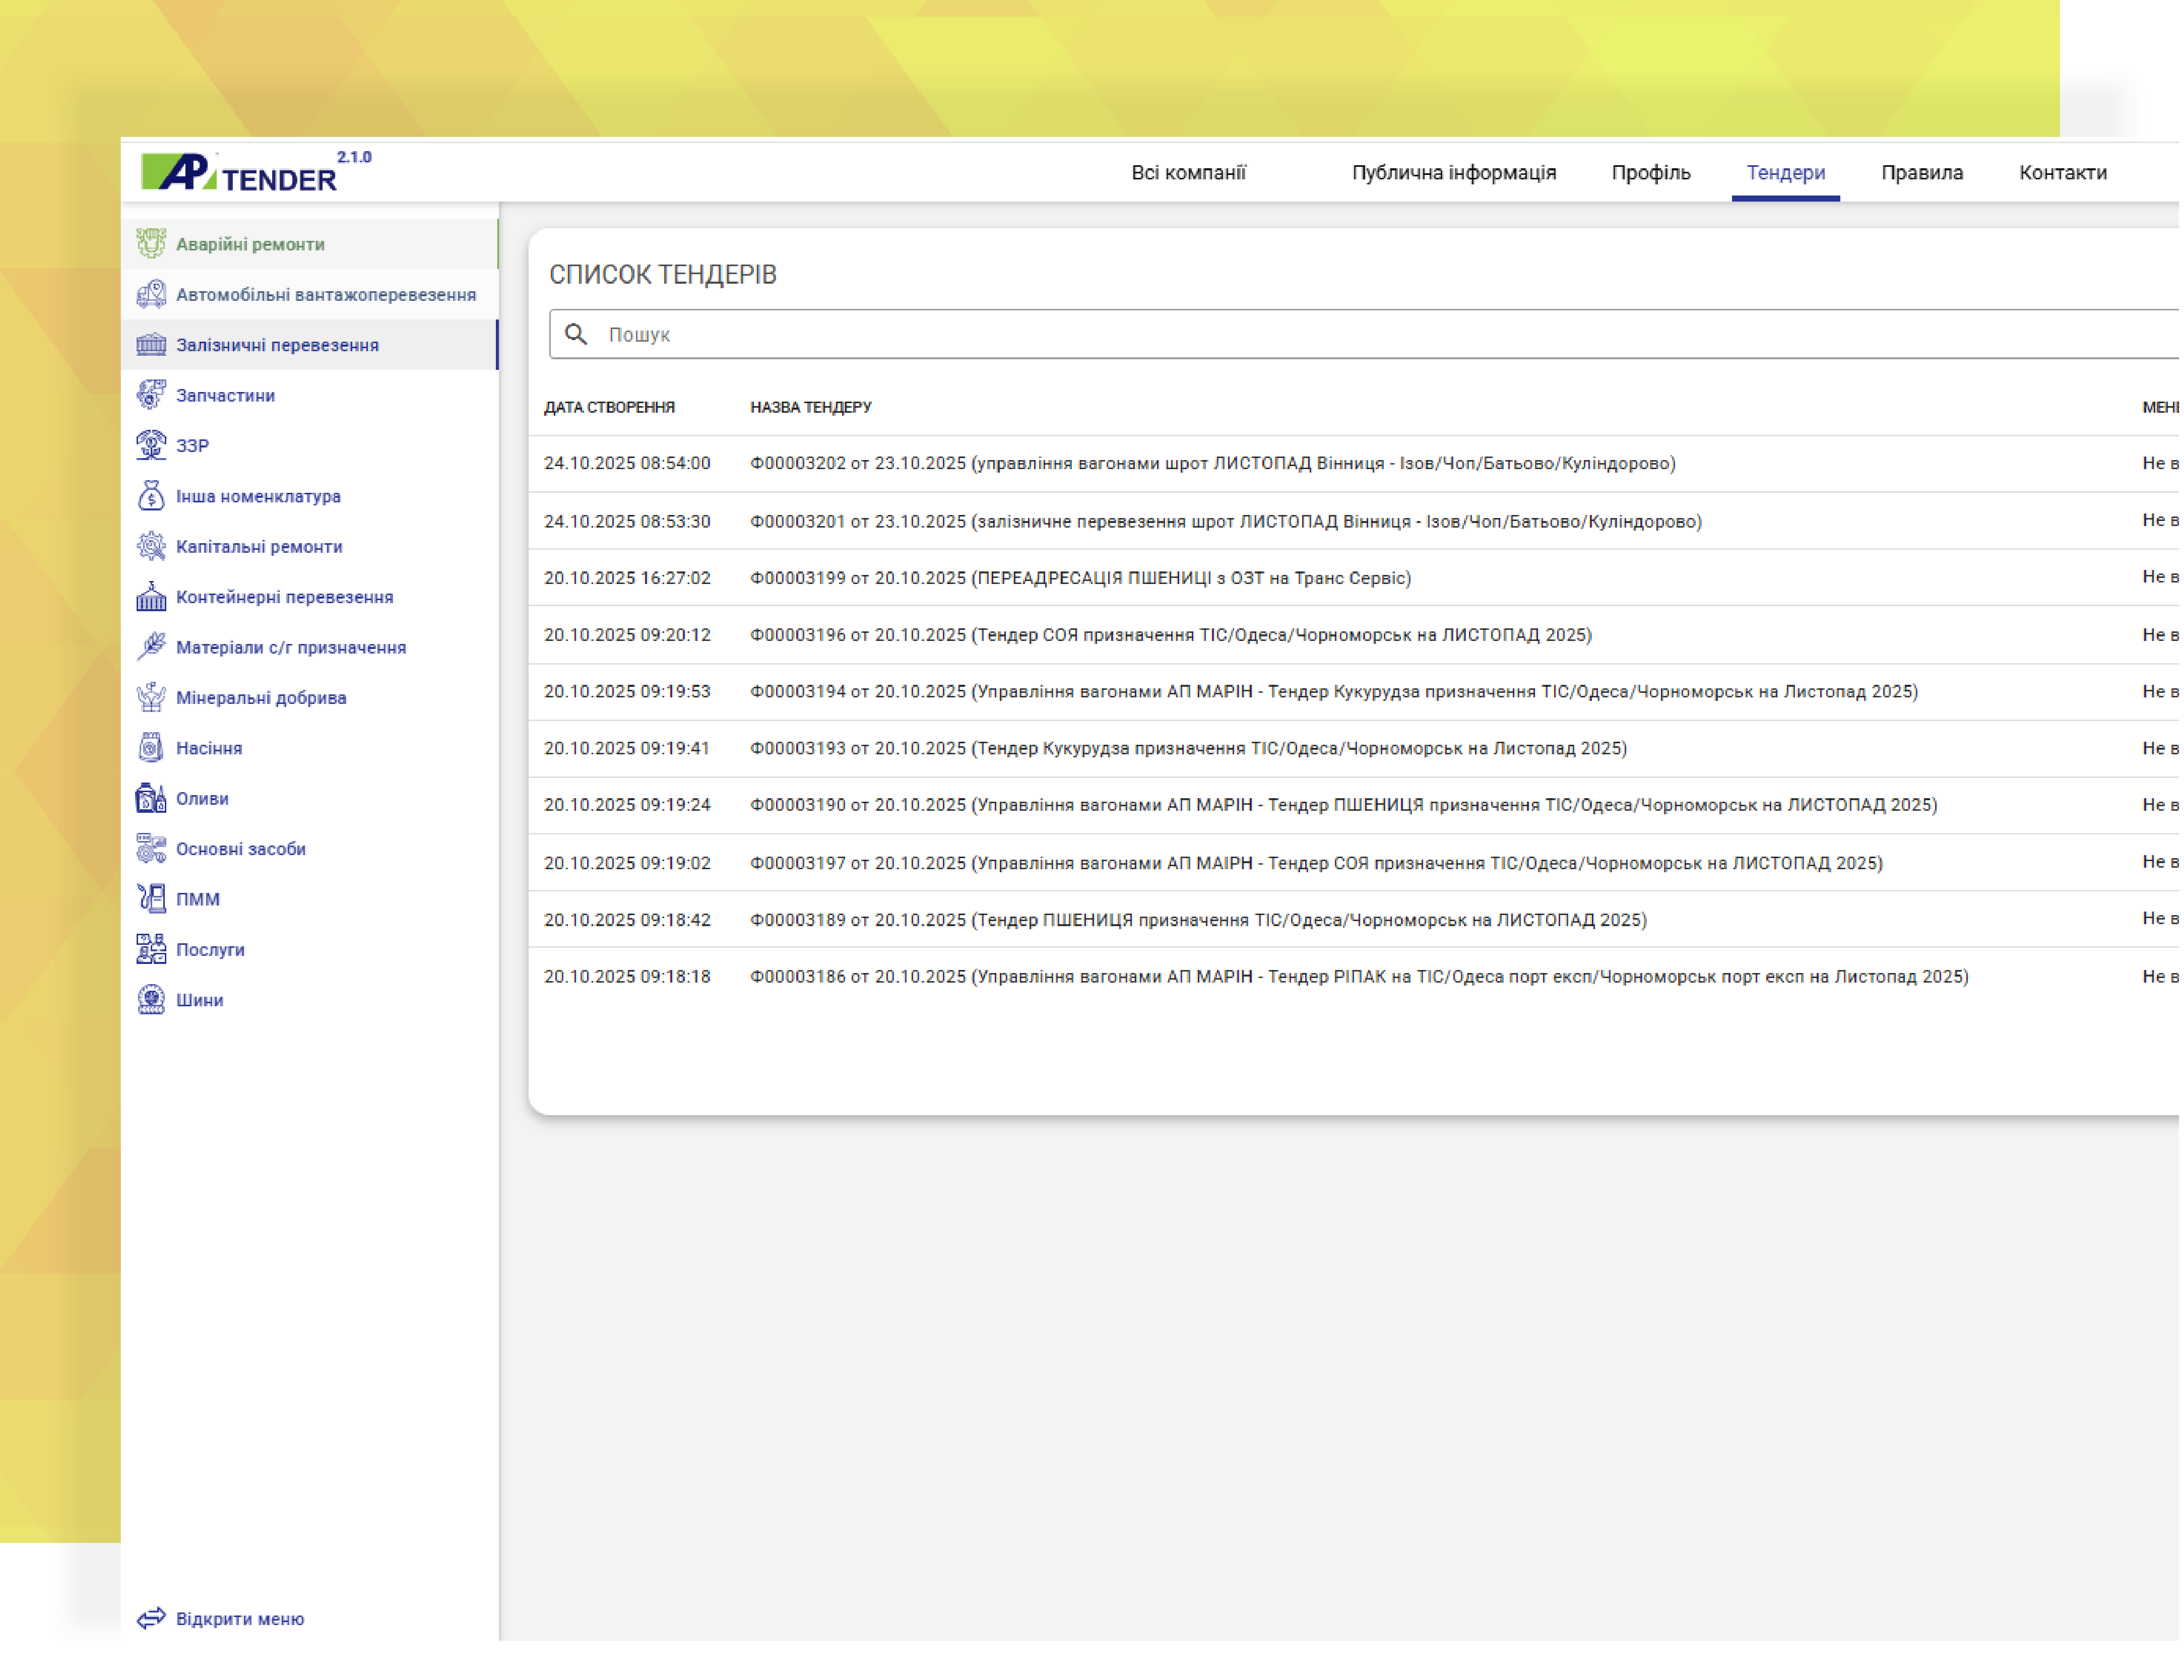This screenshot has width=2184, height=1680.
Task: Click the magnifier search icon
Action: click(x=576, y=334)
